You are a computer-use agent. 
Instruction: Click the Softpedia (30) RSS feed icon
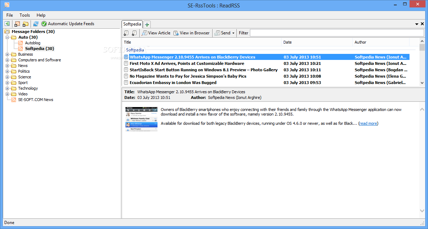[x=21, y=49]
